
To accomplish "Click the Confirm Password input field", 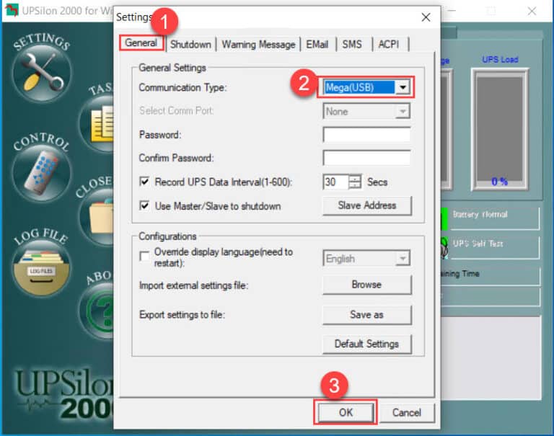I will 366,158.
